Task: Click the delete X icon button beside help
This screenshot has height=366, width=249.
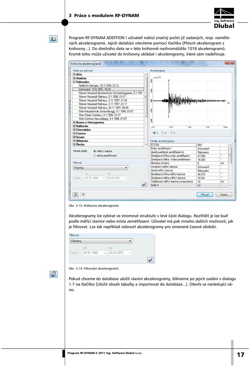Action: pyautogui.click(x=83, y=195)
